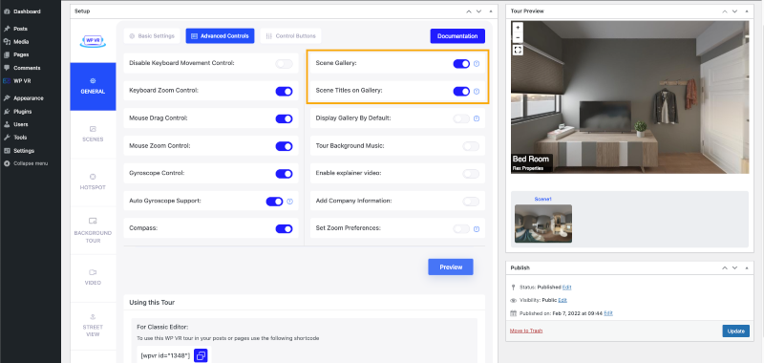Toggle Gyroscope Control switch
Viewport: 764px width, 363px height.
tap(284, 174)
